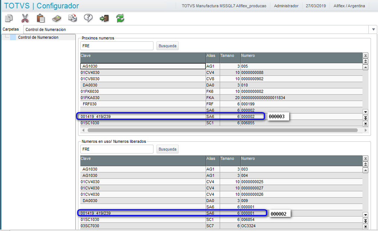Viewport: 378px width, 231px height.
Task: Select the 01FKA030 row
Action: point(221,97)
